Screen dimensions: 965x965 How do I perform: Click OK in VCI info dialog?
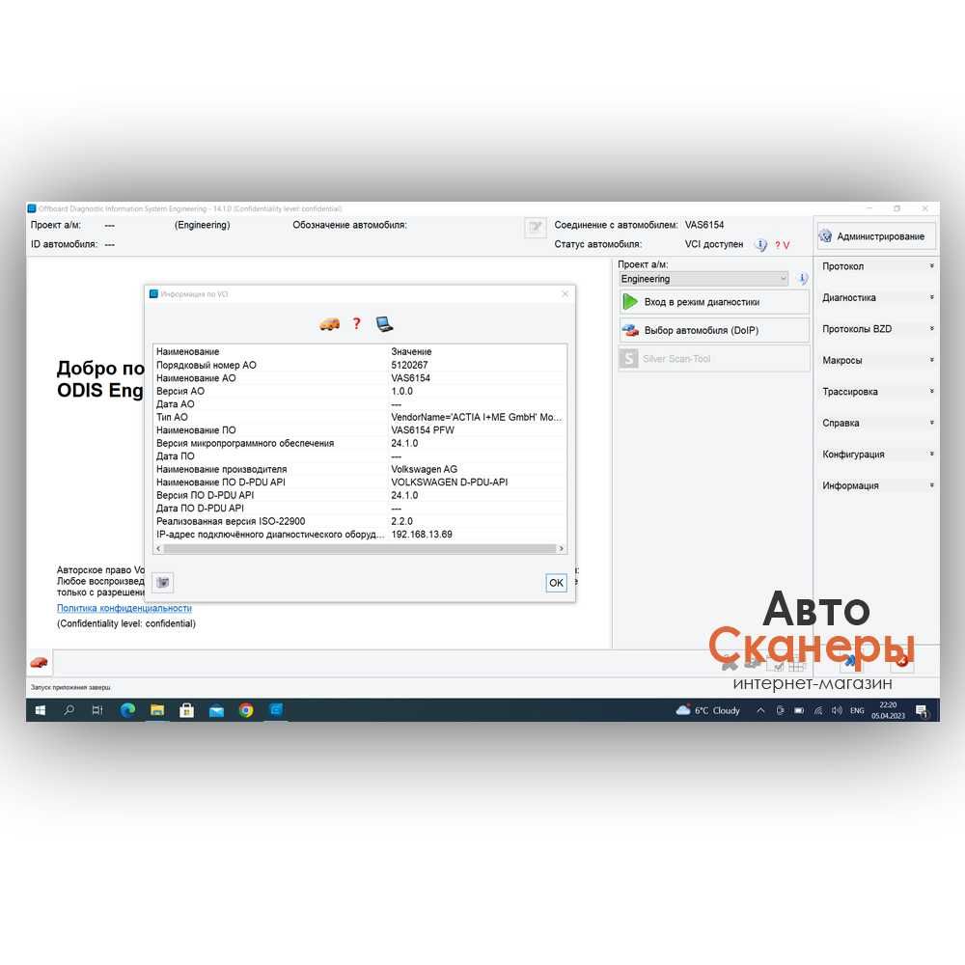pyautogui.click(x=557, y=582)
